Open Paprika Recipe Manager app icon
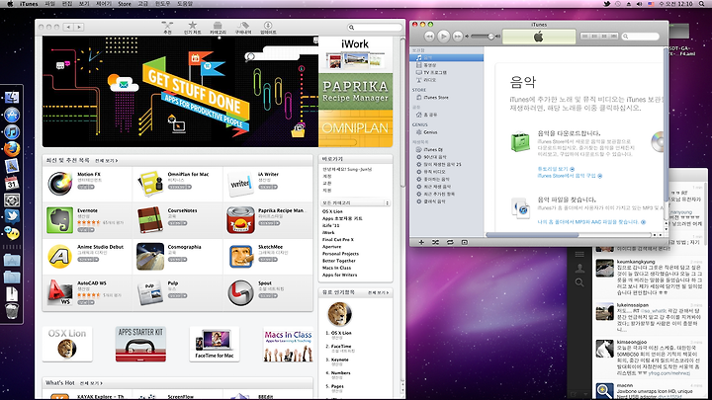Screen dimensions: 712x400 (240, 220)
